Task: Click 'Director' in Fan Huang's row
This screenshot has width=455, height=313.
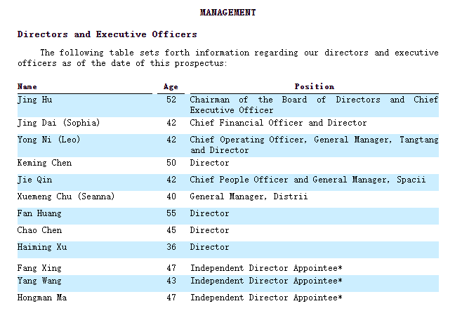Action: [209, 213]
